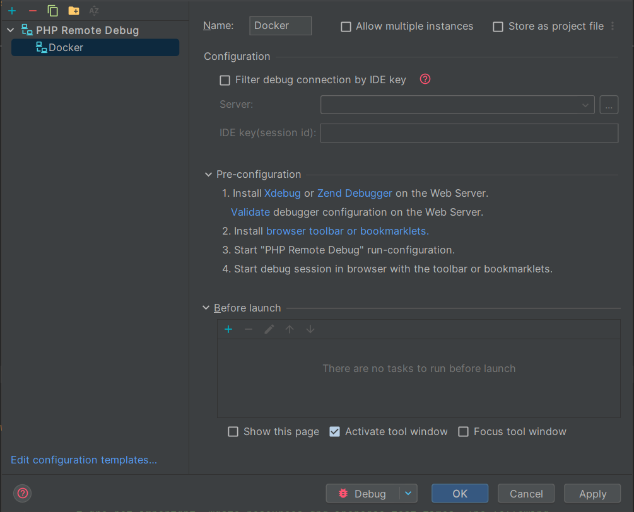
Task: Confirm with the OK button
Action: [460, 494]
